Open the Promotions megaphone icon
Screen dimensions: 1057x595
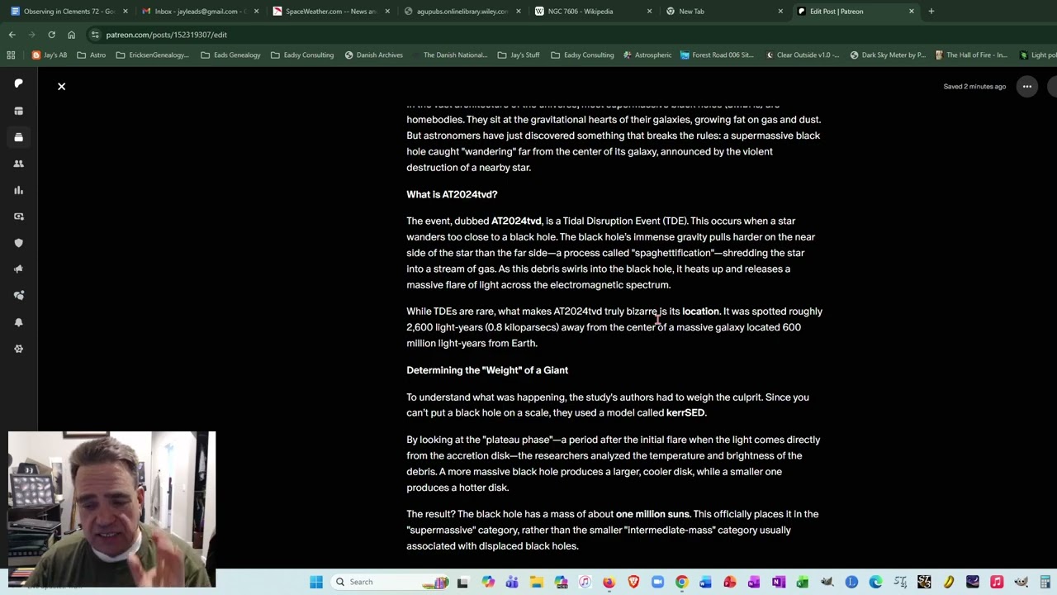pyautogui.click(x=18, y=269)
